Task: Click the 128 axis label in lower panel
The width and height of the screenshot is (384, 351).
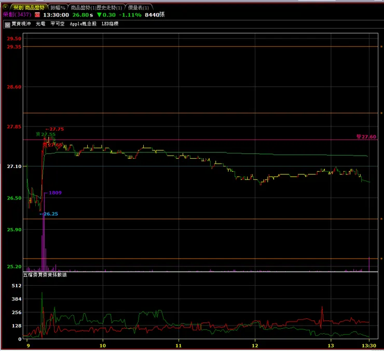Action: (x=17, y=326)
